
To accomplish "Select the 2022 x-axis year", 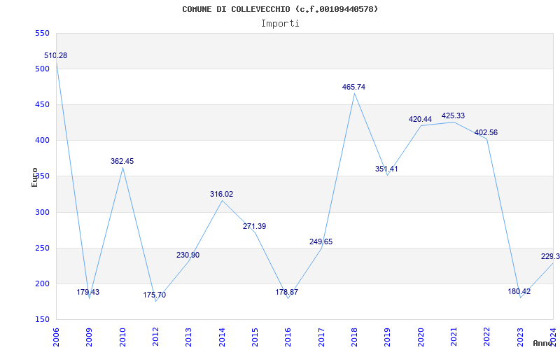I will tap(486, 337).
